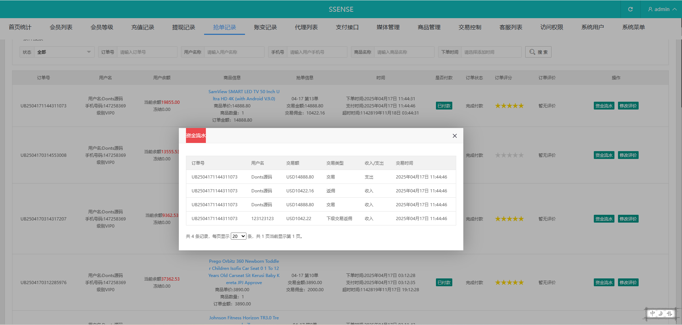
Task: Click 订单评分 column header
Action: pyautogui.click(x=503, y=78)
